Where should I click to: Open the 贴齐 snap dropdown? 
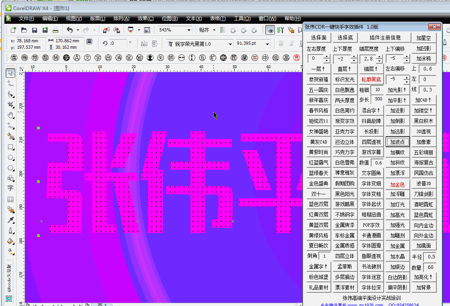[214, 30]
